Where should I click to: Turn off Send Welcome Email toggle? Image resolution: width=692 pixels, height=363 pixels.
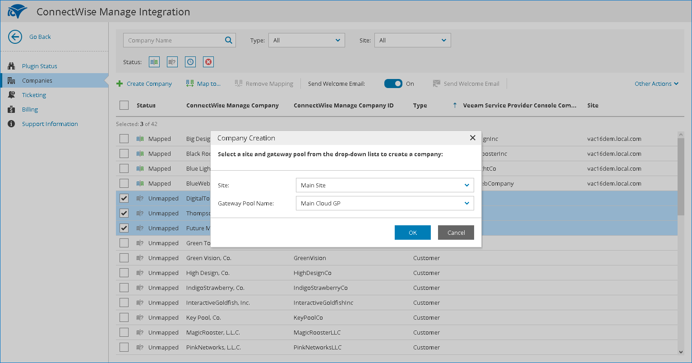pos(393,84)
